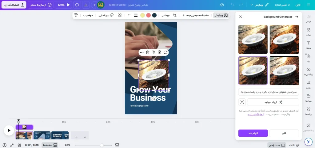Select the highlighted bottom-left background thumbnail

pyautogui.click(x=253, y=70)
